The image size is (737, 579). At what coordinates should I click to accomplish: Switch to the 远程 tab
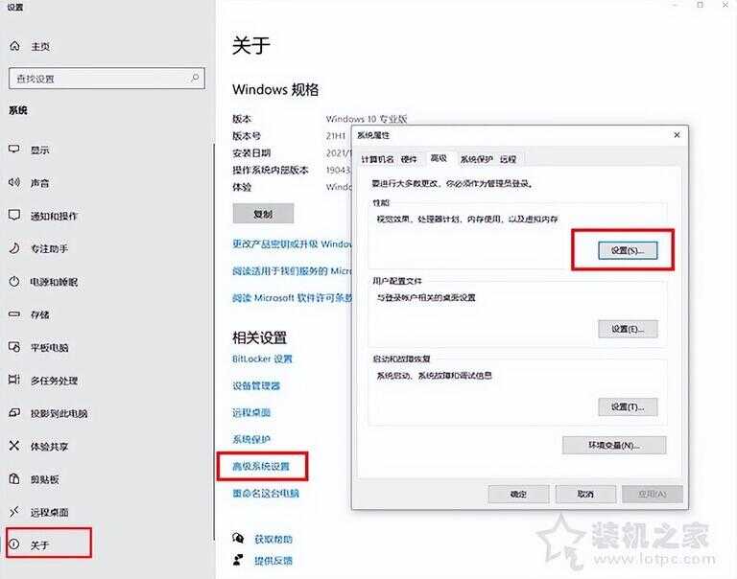pyautogui.click(x=508, y=159)
